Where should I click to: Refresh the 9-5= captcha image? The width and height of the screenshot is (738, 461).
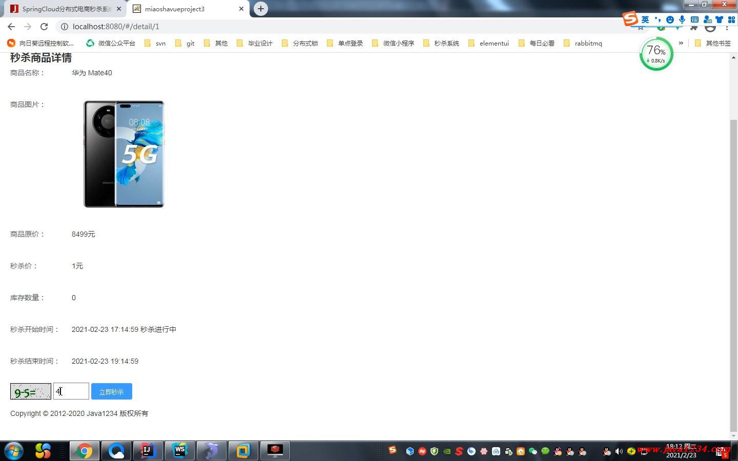[x=31, y=391]
